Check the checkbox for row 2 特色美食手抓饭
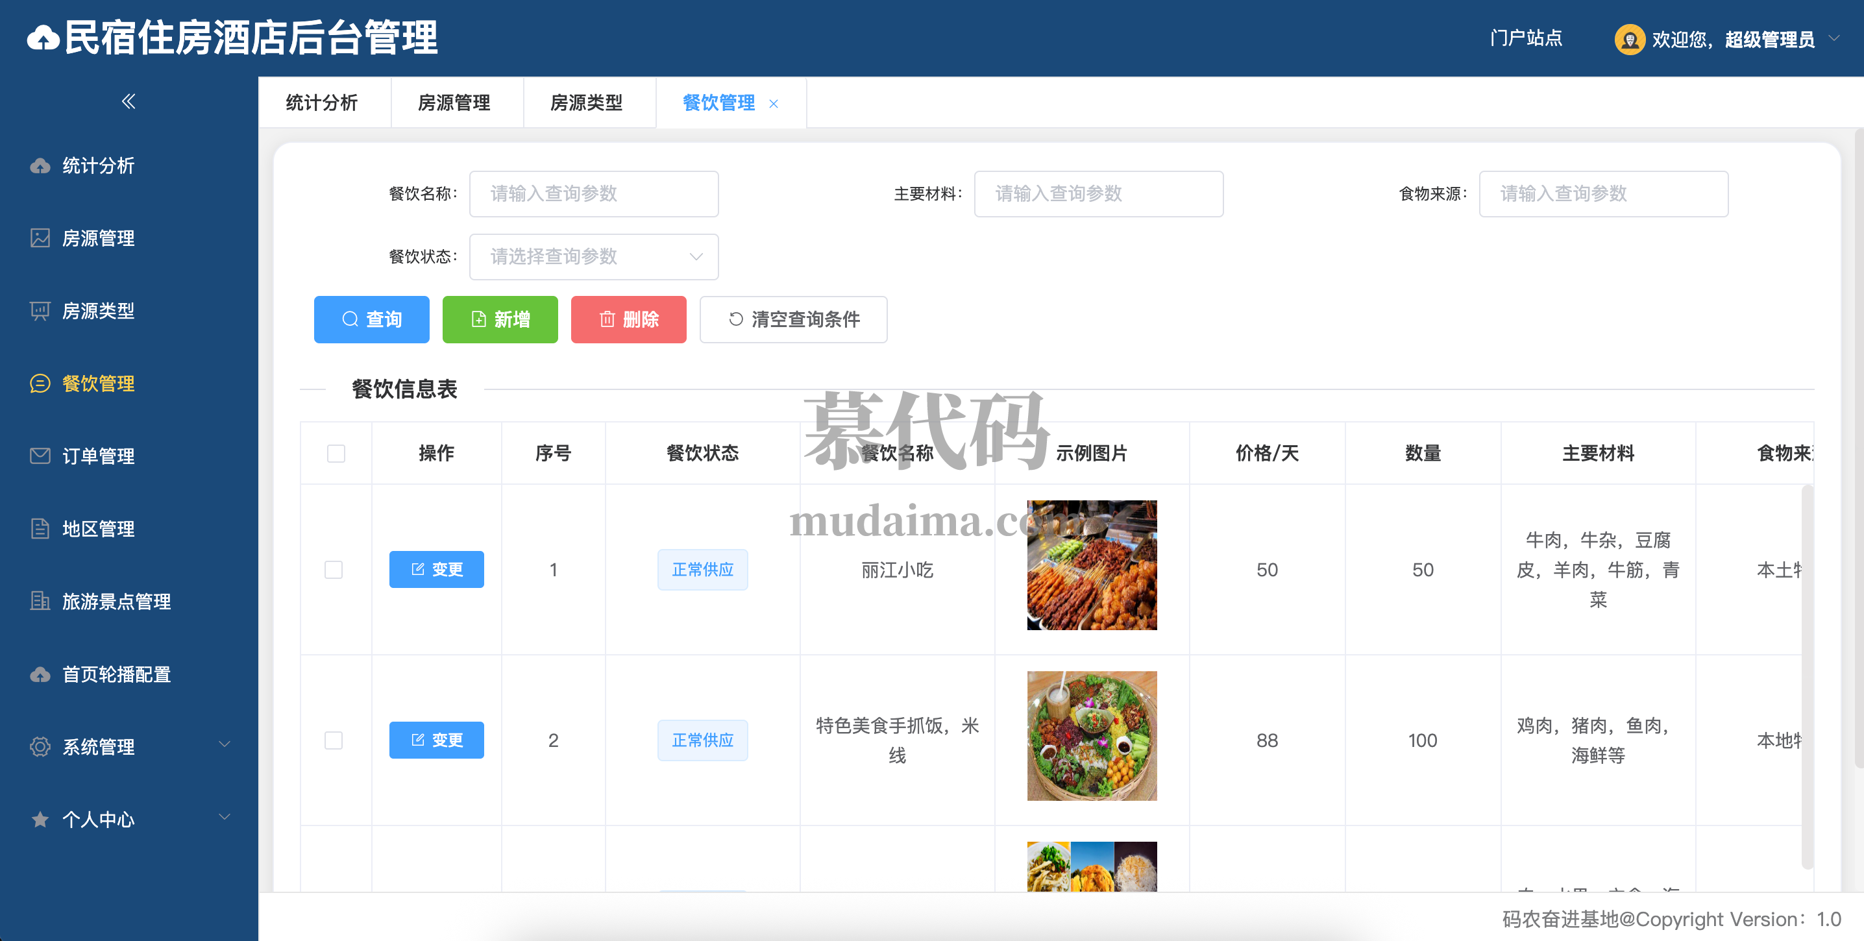The height and width of the screenshot is (941, 1864). point(334,740)
